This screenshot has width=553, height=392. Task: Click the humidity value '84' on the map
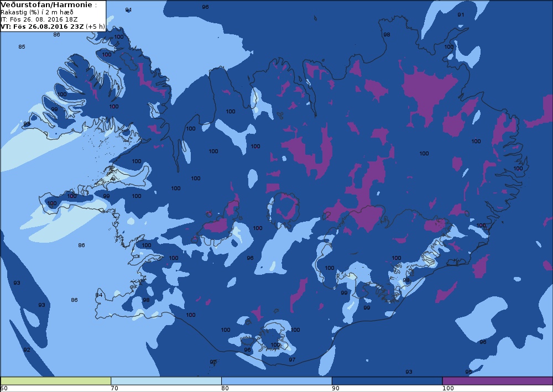click(99, 295)
